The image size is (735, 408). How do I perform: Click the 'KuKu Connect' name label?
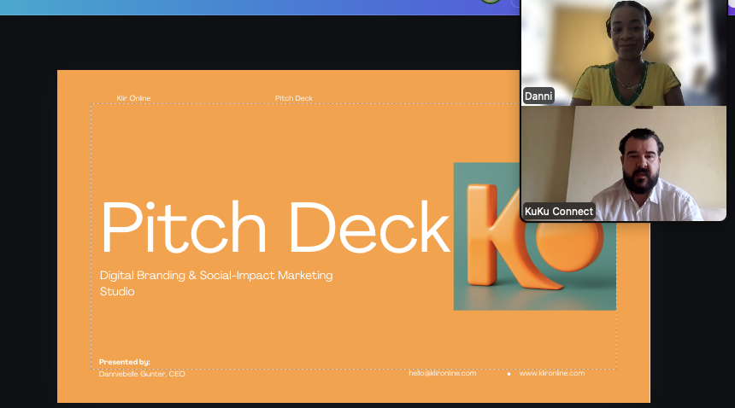click(559, 211)
